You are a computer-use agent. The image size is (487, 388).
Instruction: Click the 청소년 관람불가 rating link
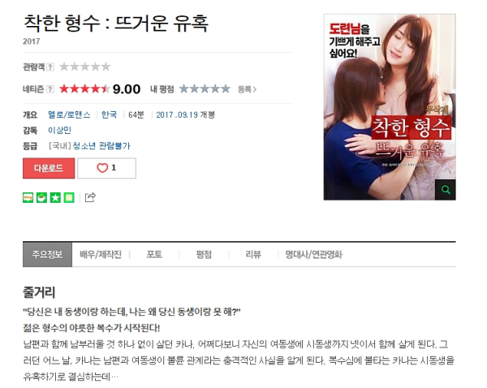click(x=101, y=145)
